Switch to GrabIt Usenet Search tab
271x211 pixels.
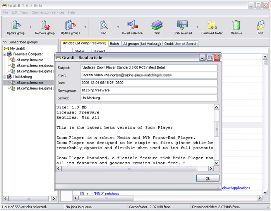coord(181,44)
